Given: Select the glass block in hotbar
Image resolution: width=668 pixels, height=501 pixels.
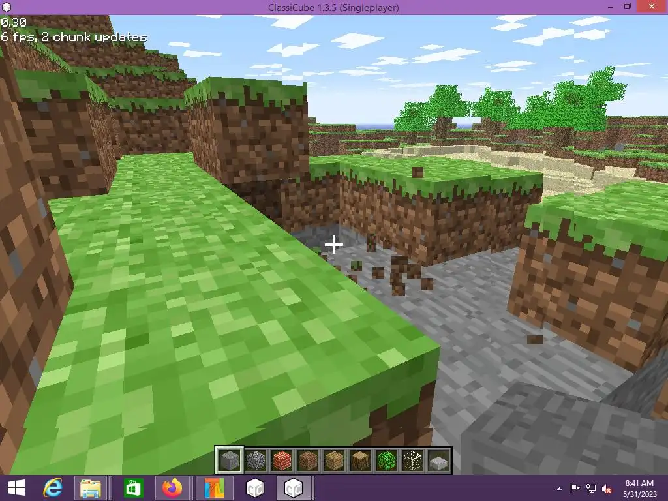Looking at the screenshot, I should [x=412, y=460].
